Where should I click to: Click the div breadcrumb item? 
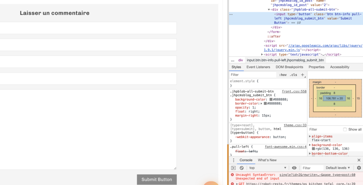pyautogui.click(x=241, y=60)
